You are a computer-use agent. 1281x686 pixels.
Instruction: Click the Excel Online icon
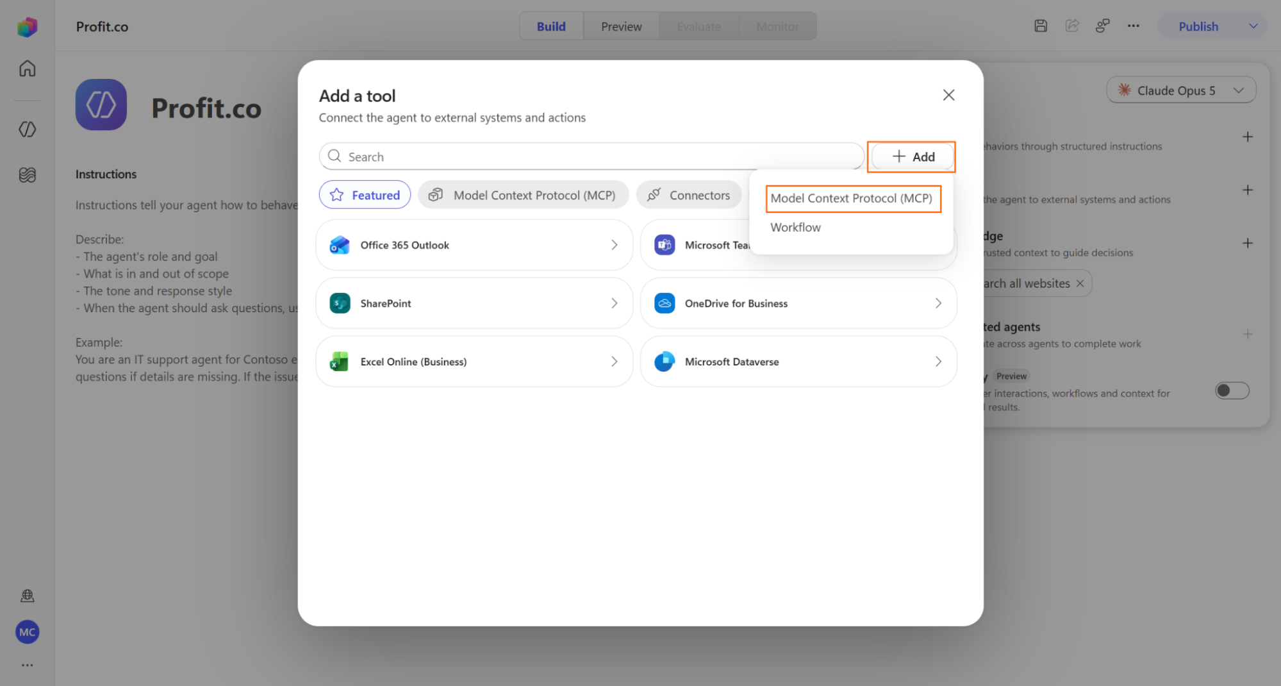pyautogui.click(x=340, y=362)
